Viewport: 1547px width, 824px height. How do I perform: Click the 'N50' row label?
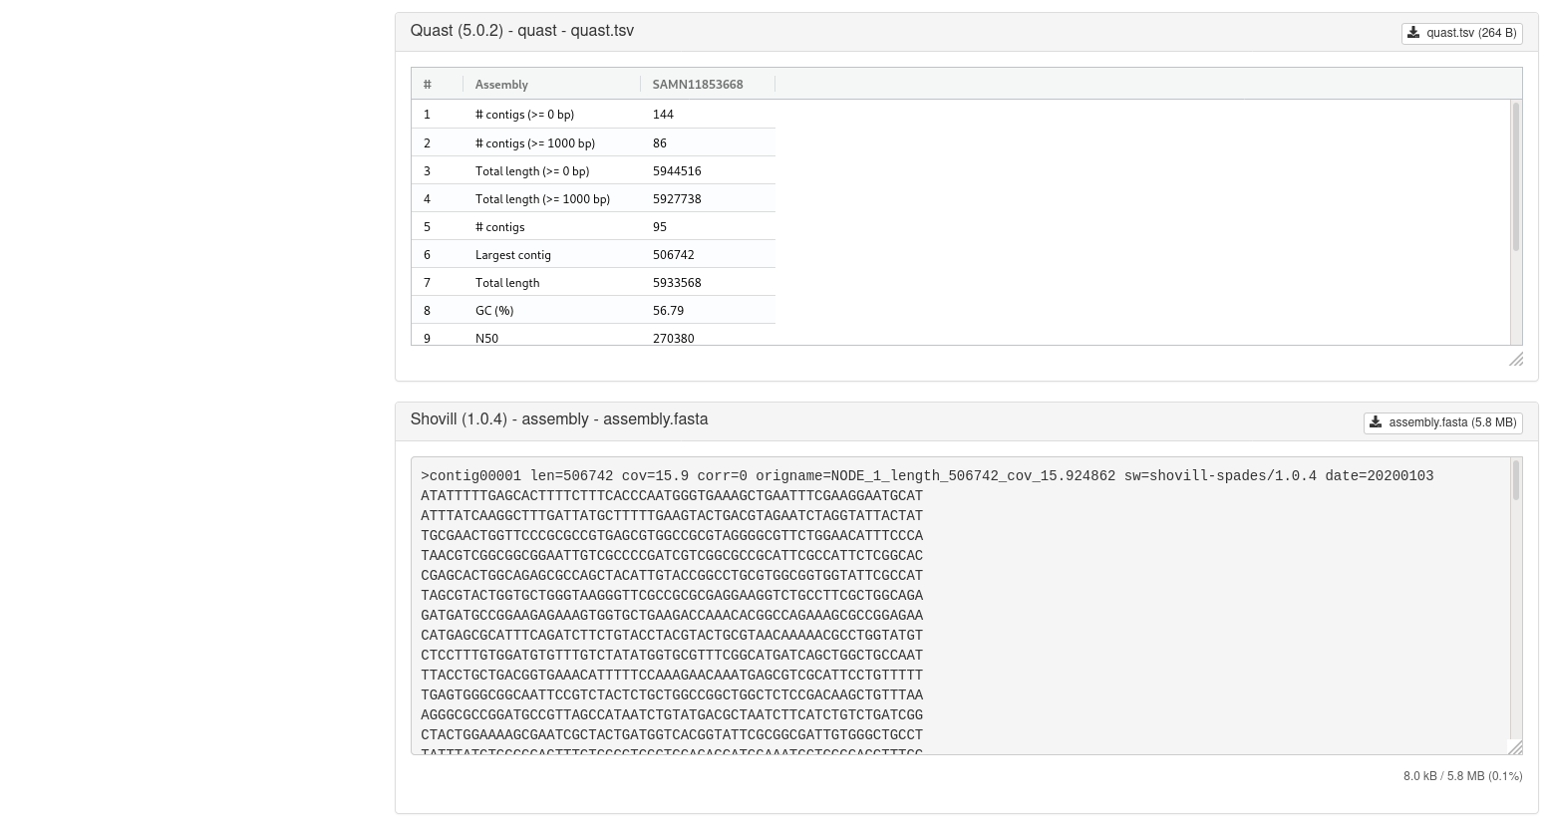(486, 338)
